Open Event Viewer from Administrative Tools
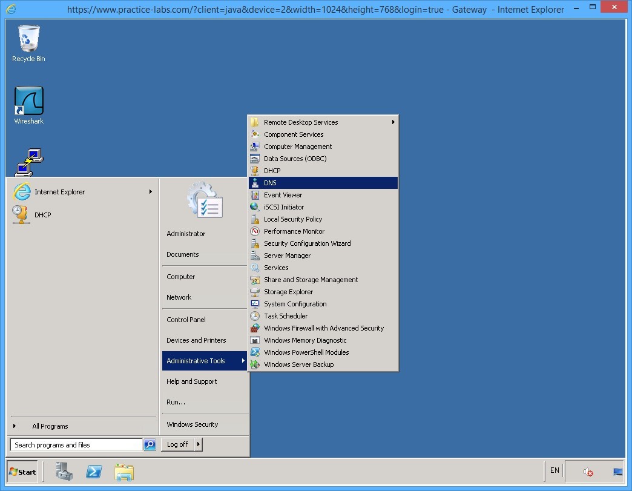 coord(284,194)
